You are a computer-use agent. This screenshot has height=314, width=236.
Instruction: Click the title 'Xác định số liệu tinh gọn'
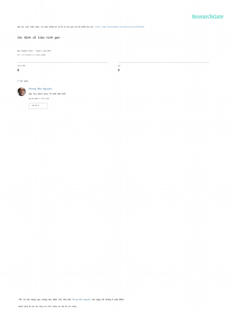coord(38,37)
